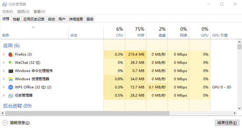Select the WeChat (32 位) row name

click(x=27, y=63)
